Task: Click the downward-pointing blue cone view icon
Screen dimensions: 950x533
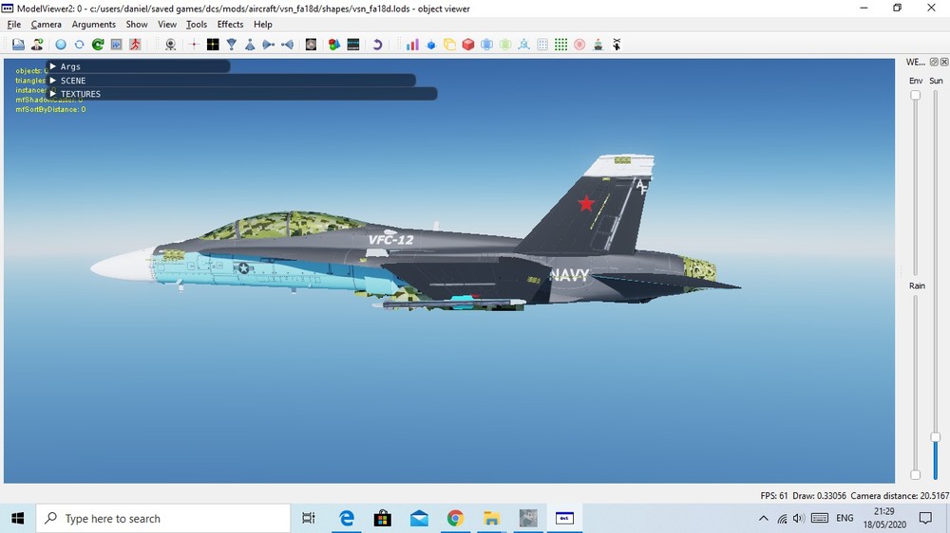Action: [x=232, y=45]
